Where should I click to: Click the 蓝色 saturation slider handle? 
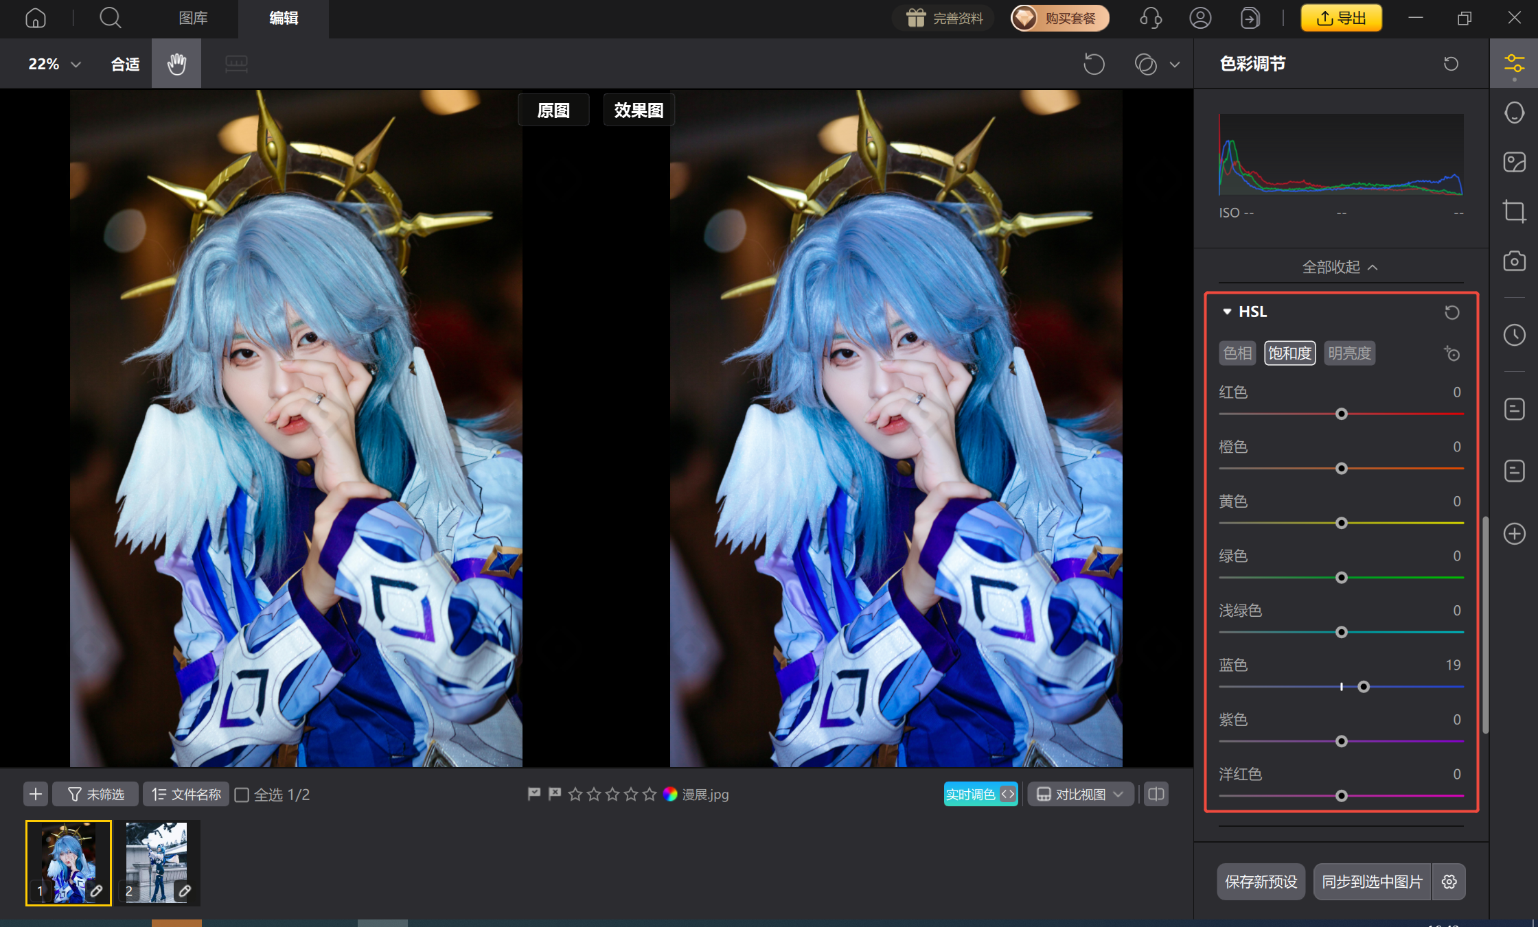(1364, 687)
